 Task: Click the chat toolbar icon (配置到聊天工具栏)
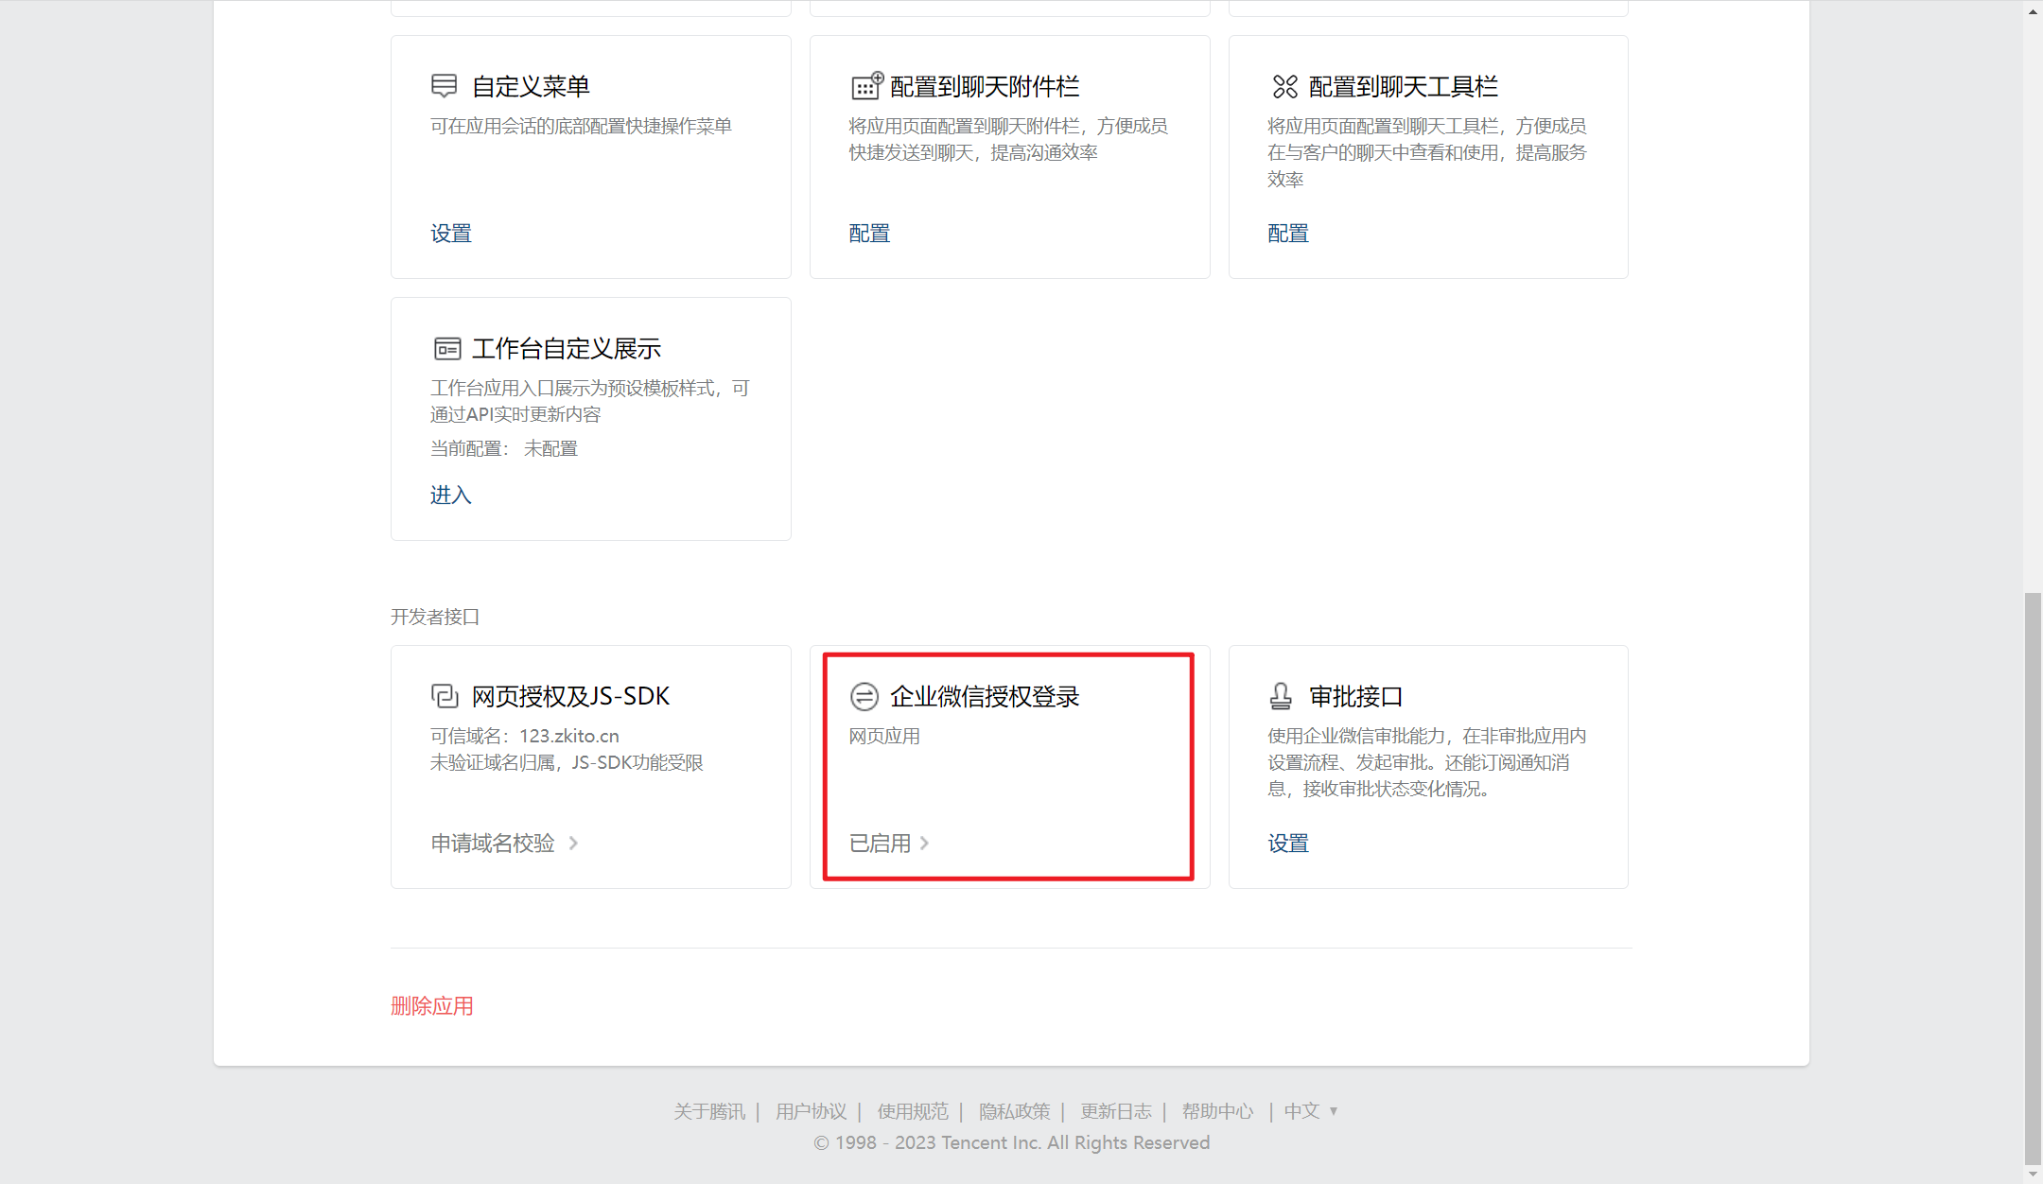coord(1284,86)
